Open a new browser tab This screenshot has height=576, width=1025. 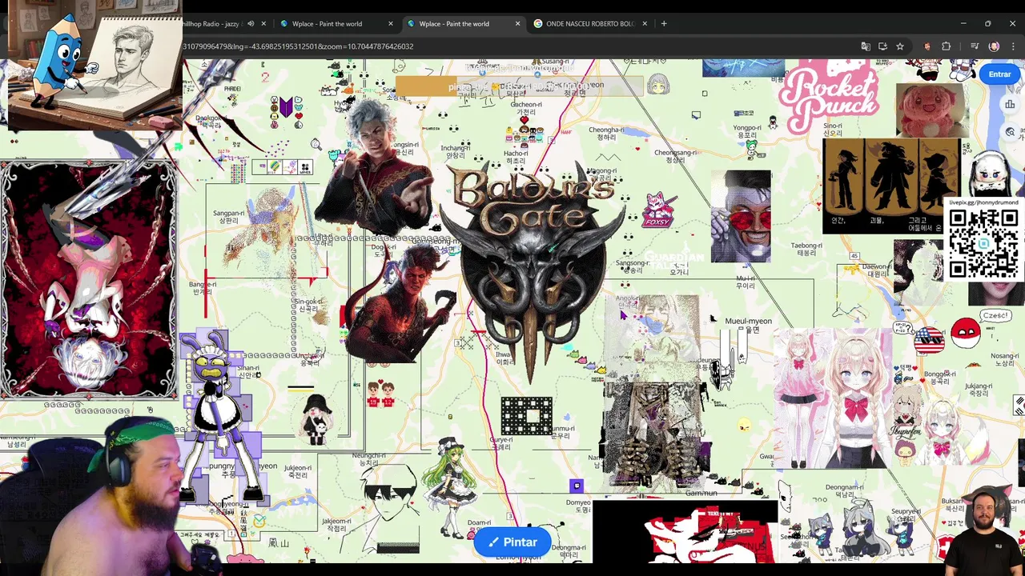[x=664, y=24]
